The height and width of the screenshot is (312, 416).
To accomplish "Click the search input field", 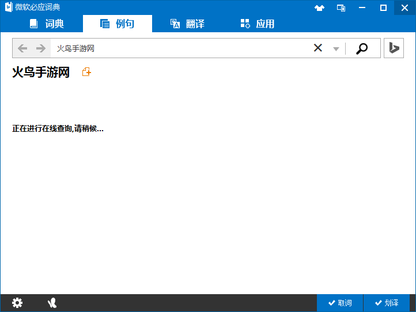I will tap(180, 48).
